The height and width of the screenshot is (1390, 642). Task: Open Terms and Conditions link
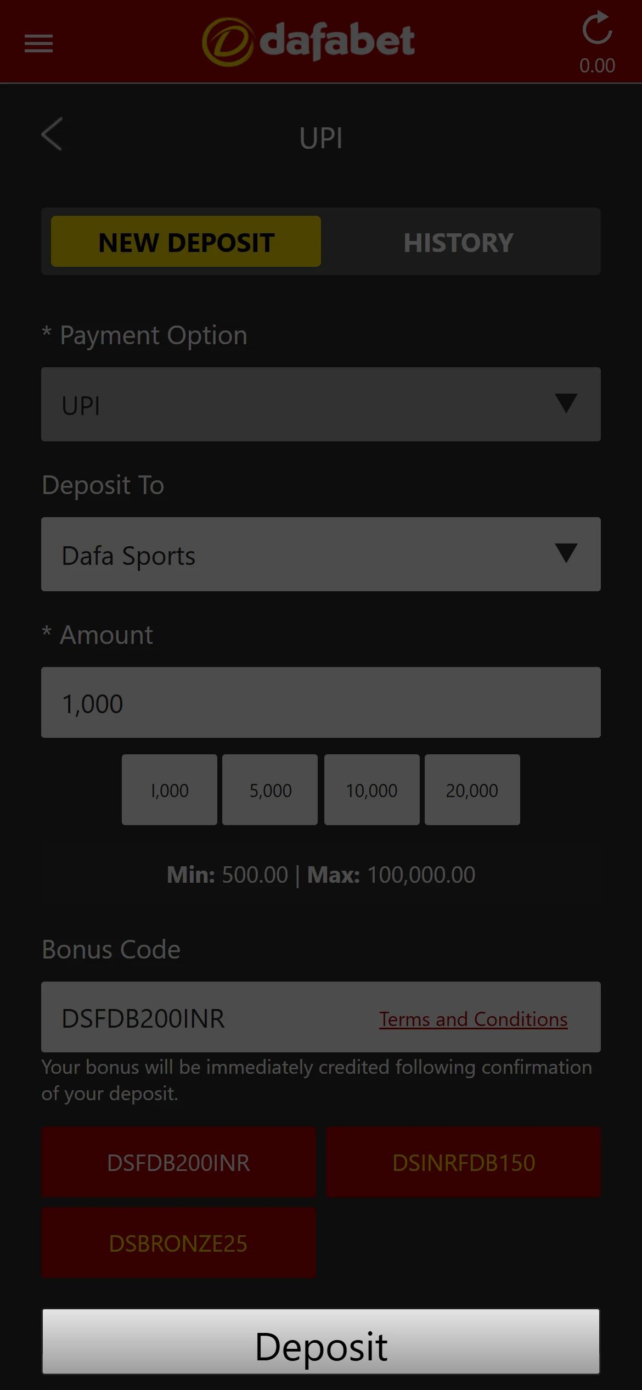point(473,1019)
